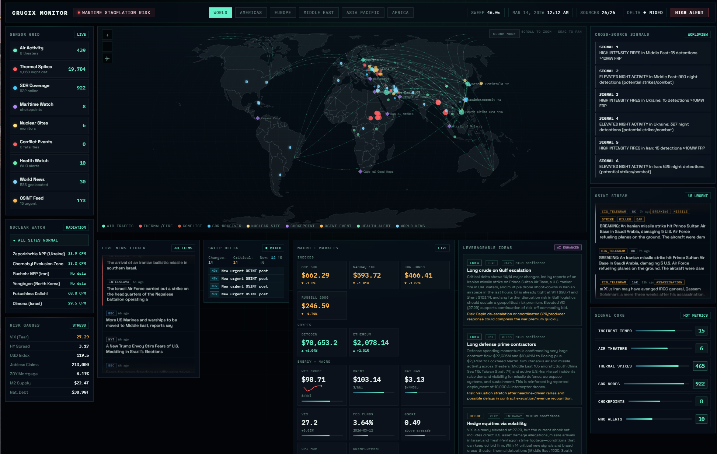Viewport: 717px width, 454px height.
Task: Expand the 15 URGENT filter in OSINT Stream
Action: 697,196
